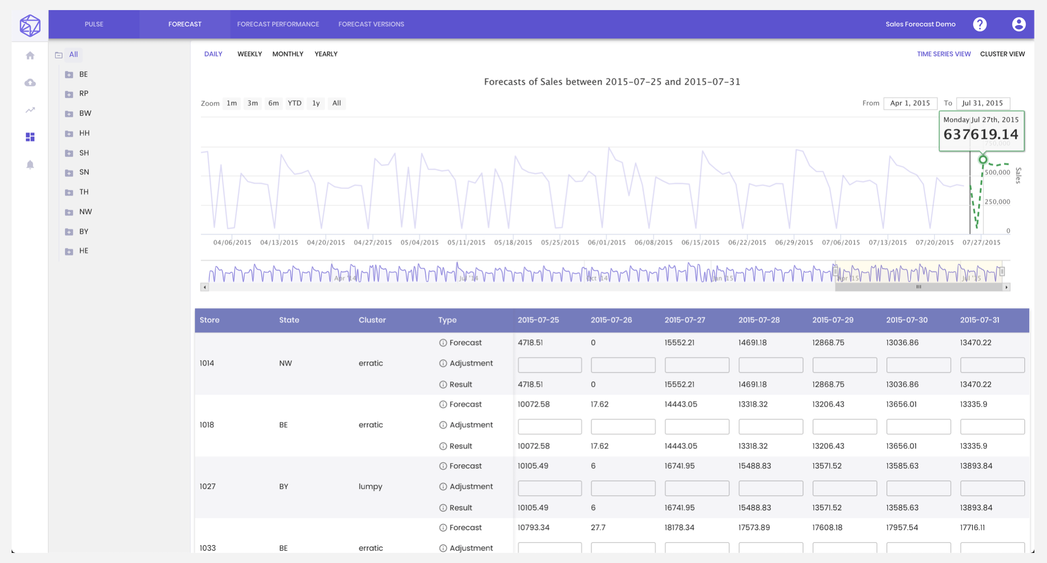This screenshot has width=1047, height=563.
Task: Click info icon beside store 1027 Forecast
Action: tap(443, 466)
